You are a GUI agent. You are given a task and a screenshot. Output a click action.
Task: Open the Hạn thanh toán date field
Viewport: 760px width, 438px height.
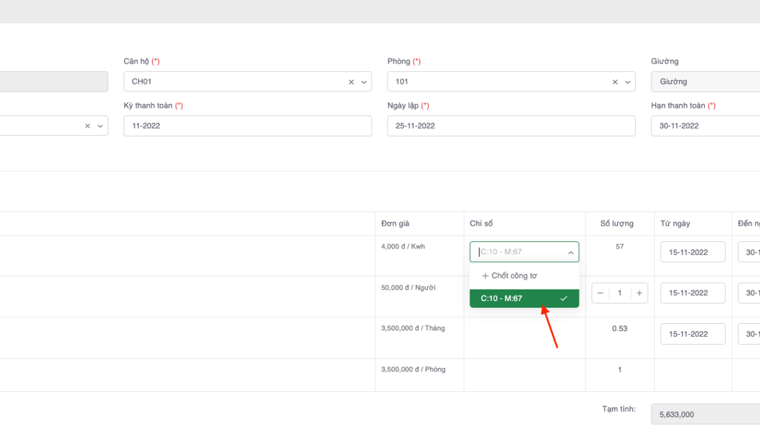(705, 126)
